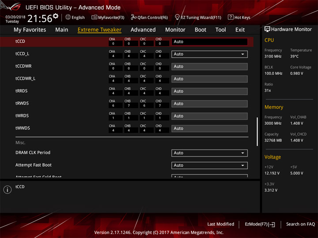Select the tRWDS row label
The height and width of the screenshot is (238, 318).
(x=22, y=103)
